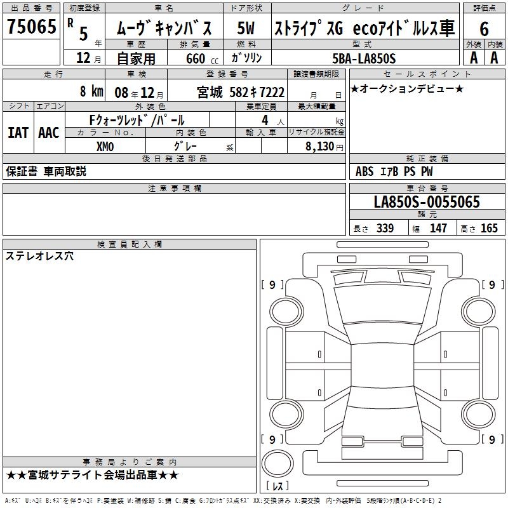Click height value 165
508x508 pixels.
point(489,228)
